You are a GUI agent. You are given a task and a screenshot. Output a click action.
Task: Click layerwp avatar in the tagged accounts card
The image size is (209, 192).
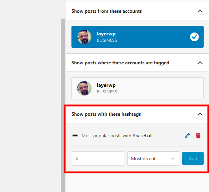(x=84, y=88)
